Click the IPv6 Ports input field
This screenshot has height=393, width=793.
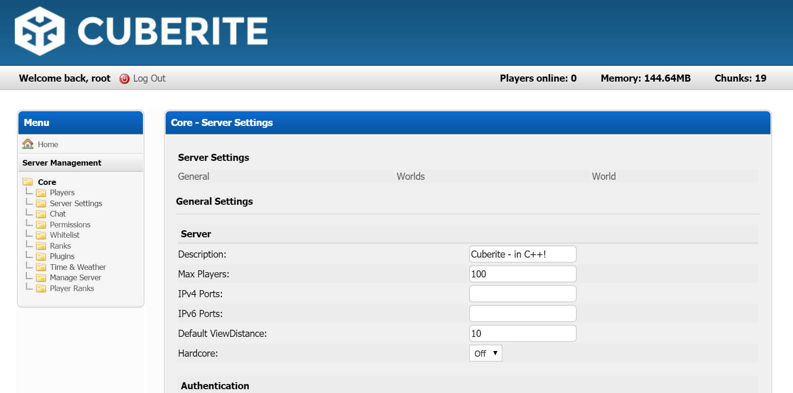tap(523, 314)
